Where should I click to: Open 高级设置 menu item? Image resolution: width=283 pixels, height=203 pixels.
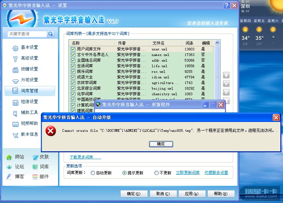29,58
